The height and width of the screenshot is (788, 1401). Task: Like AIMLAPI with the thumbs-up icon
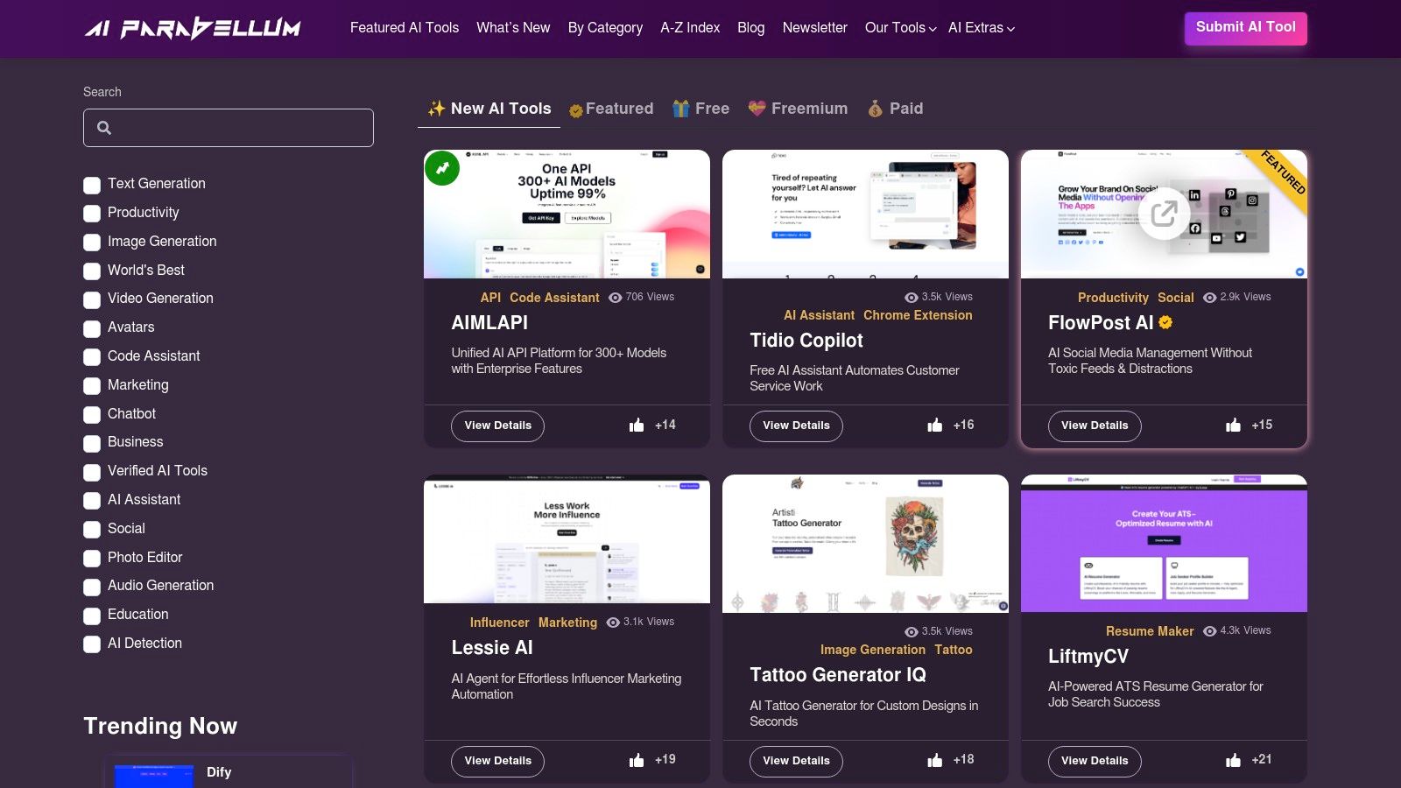pyautogui.click(x=637, y=425)
